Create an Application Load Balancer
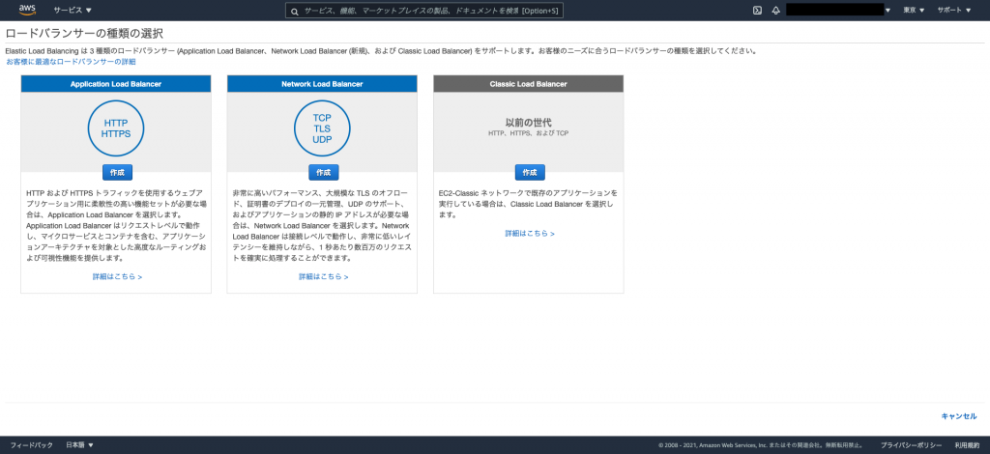Image resolution: width=990 pixels, height=454 pixels. pyautogui.click(x=117, y=172)
